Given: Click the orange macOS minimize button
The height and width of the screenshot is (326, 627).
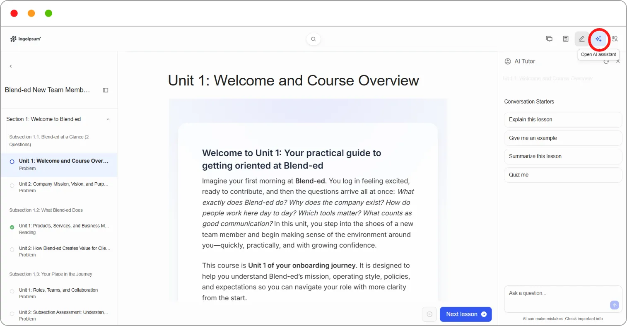Looking at the screenshot, I should (31, 13).
